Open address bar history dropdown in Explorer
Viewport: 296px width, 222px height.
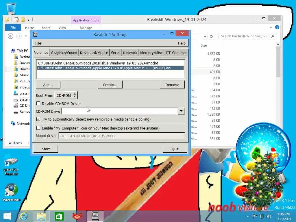coord(205,36)
